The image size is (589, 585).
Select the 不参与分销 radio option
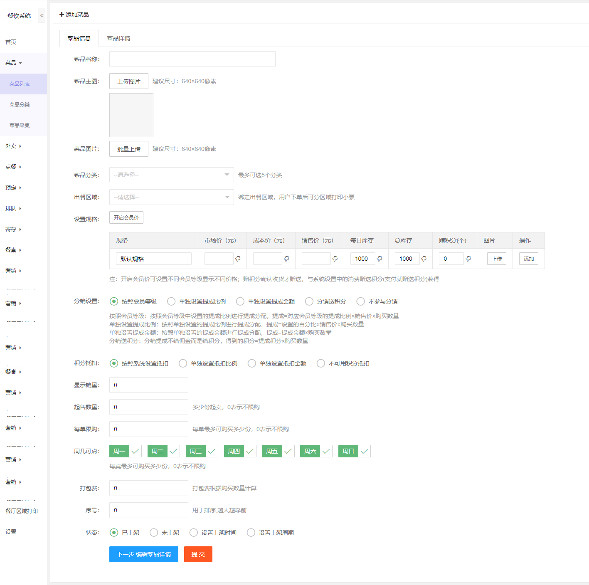[x=361, y=301]
